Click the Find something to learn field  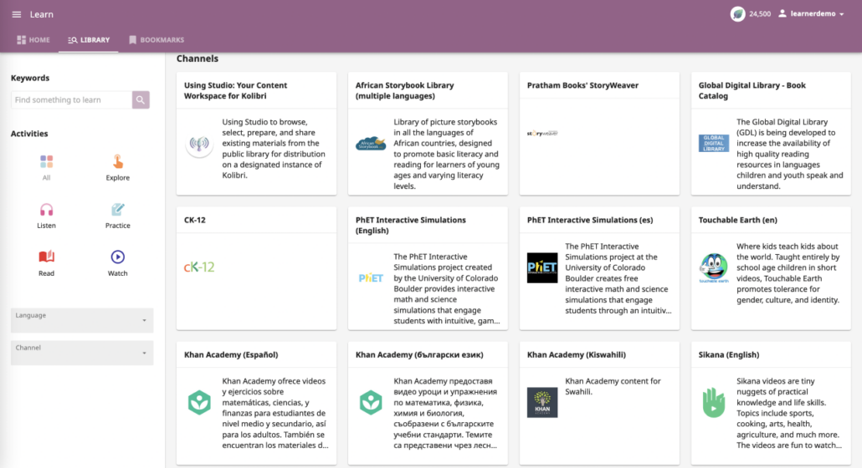tap(71, 99)
